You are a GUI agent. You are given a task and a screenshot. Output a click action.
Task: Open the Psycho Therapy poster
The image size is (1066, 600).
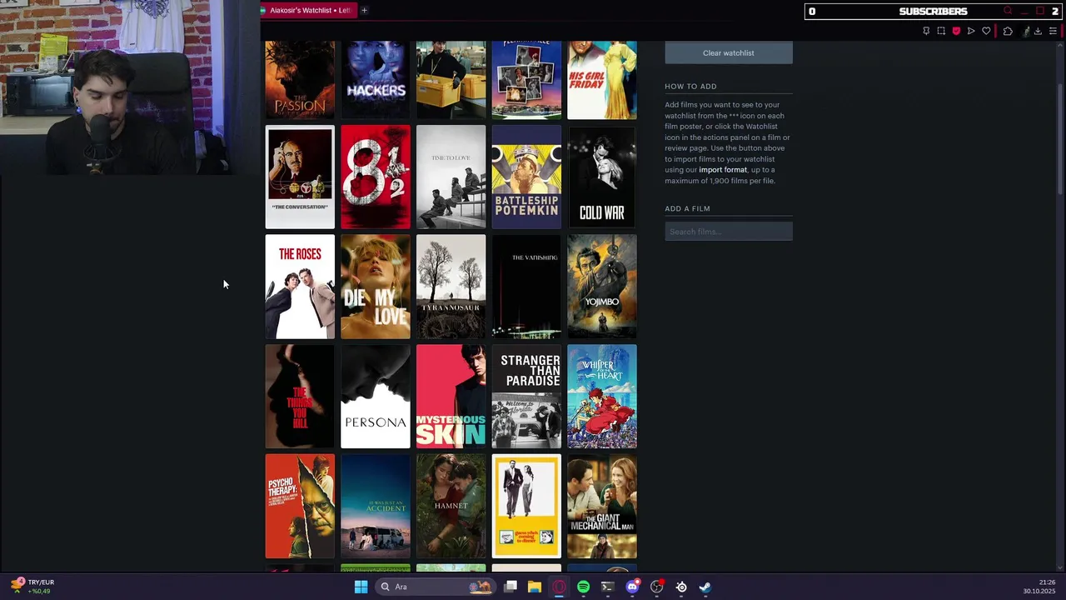pyautogui.click(x=300, y=506)
